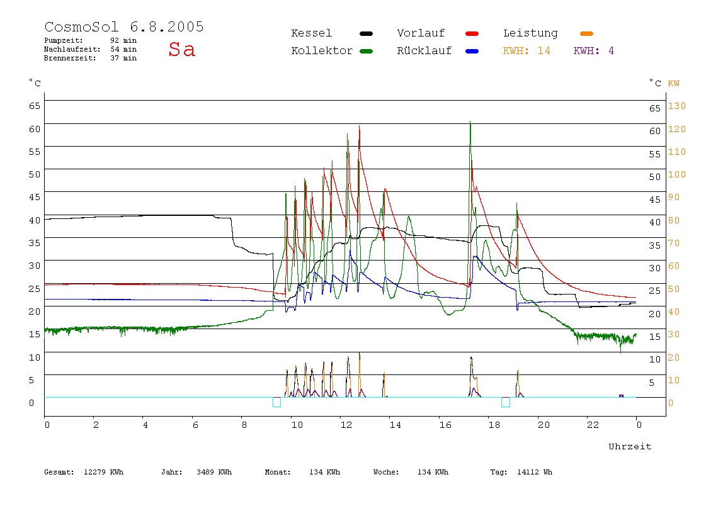The height and width of the screenshot is (511, 723).
Task: Click the "Kessel" legend label
Action: (x=311, y=33)
